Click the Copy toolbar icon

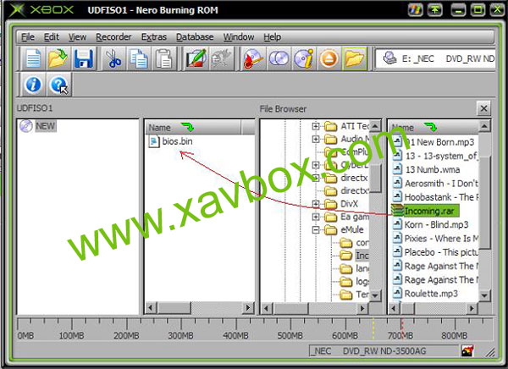pyautogui.click(x=139, y=59)
